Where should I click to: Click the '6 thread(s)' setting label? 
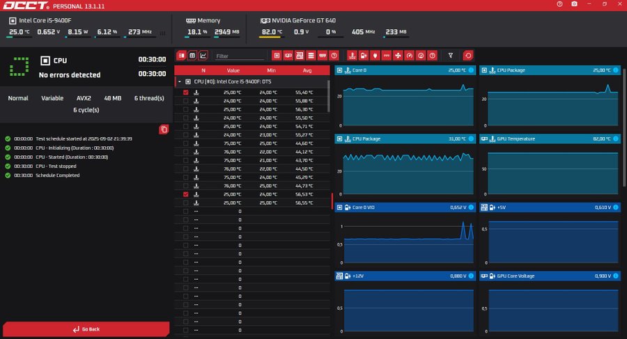[x=149, y=98]
